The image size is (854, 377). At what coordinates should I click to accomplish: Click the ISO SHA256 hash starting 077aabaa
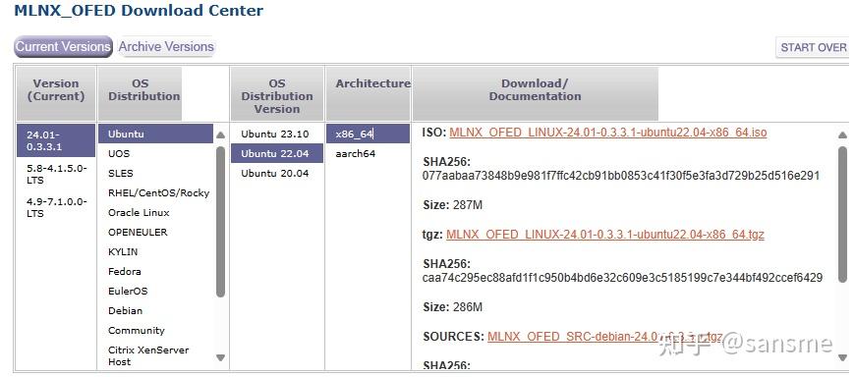click(x=621, y=176)
